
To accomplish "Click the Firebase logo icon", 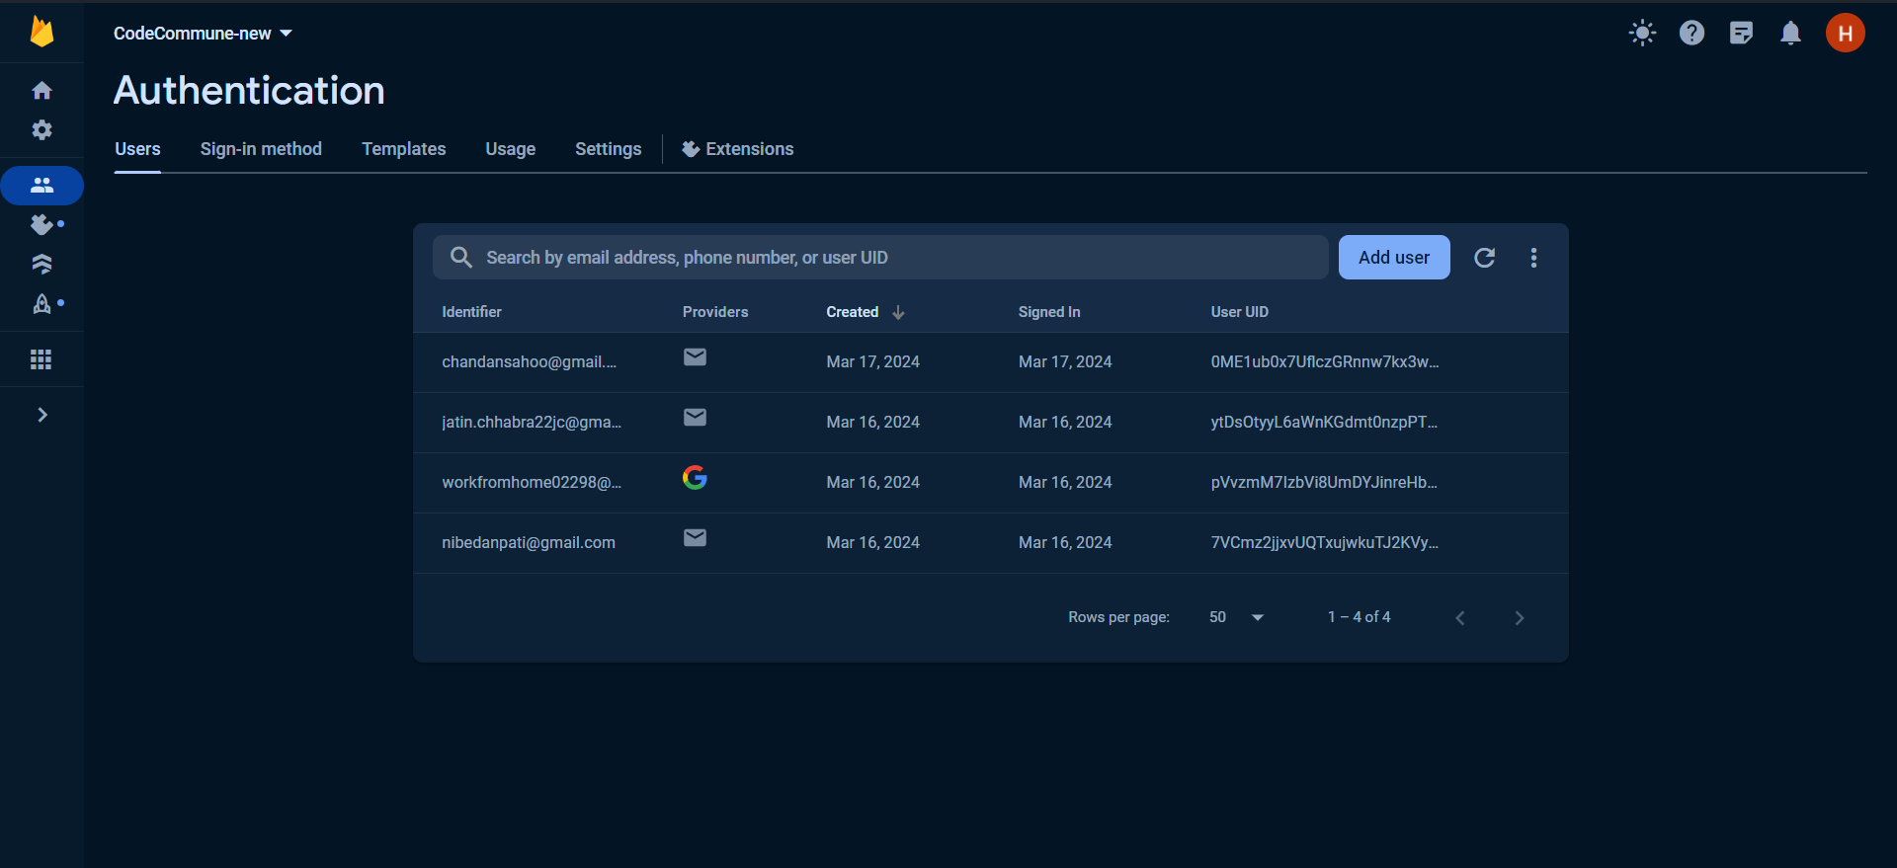I will (41, 32).
